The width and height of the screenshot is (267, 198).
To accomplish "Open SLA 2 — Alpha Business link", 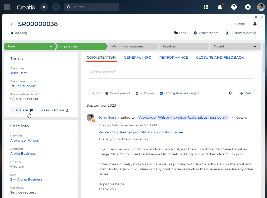I will point(26,180).
